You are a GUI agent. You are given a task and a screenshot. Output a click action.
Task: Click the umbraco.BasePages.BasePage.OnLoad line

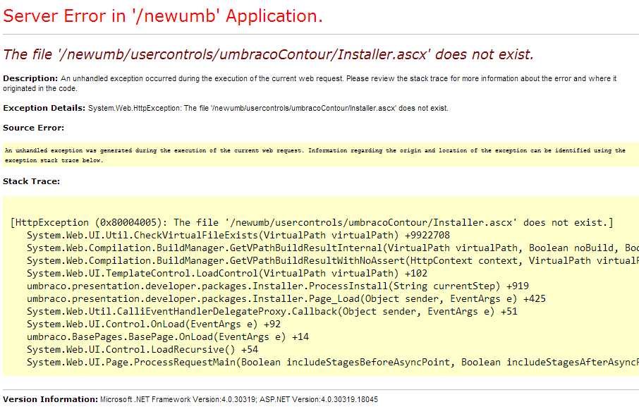(167, 336)
